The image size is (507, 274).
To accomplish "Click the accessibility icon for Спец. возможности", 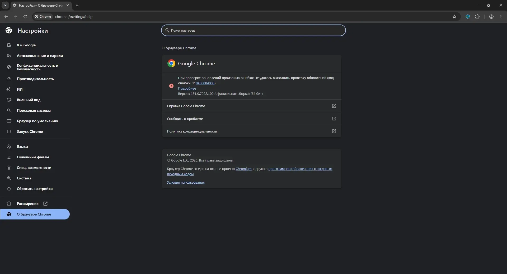I will [9, 168].
